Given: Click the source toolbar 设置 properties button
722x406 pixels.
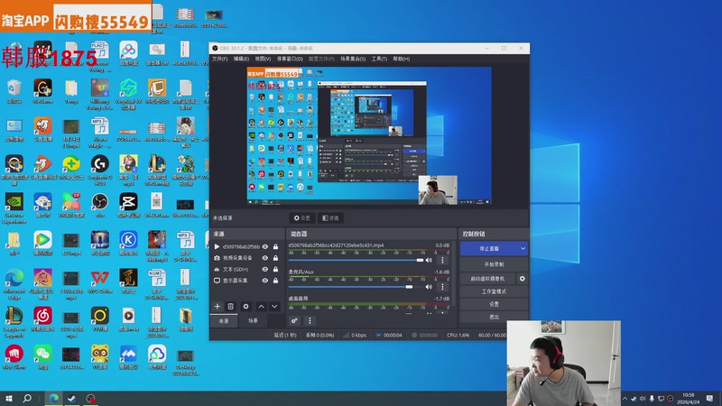Looking at the screenshot, I should pos(302,217).
